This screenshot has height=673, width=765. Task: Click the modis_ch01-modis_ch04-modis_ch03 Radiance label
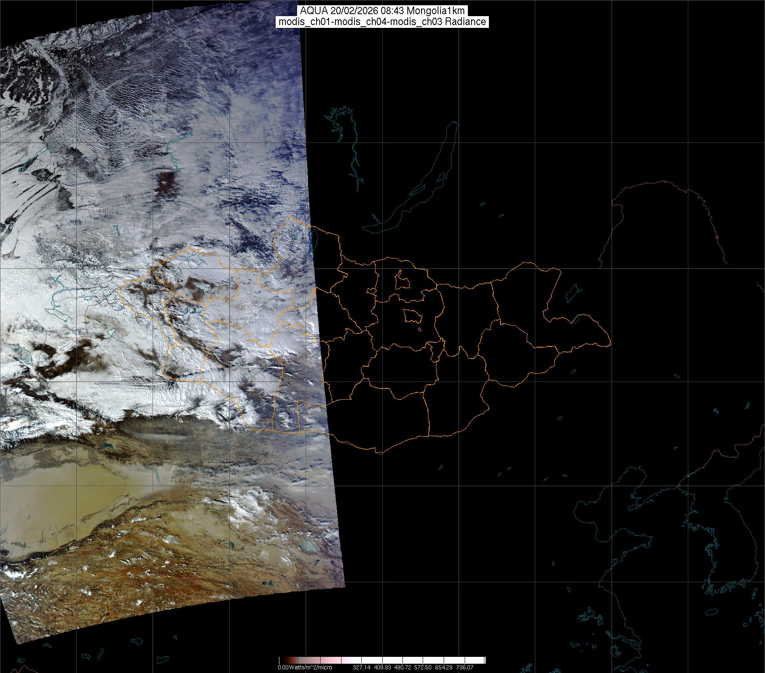pyautogui.click(x=382, y=22)
